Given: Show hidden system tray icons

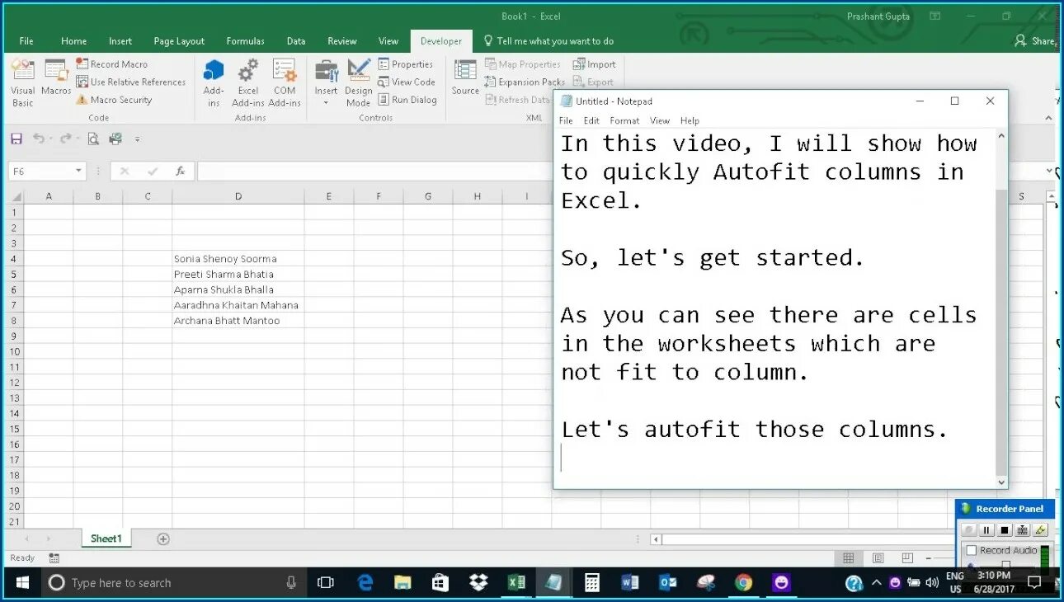Looking at the screenshot, I should coord(876,582).
